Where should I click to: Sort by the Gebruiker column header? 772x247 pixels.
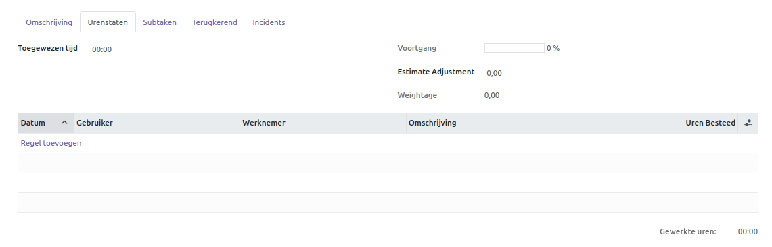(156, 123)
